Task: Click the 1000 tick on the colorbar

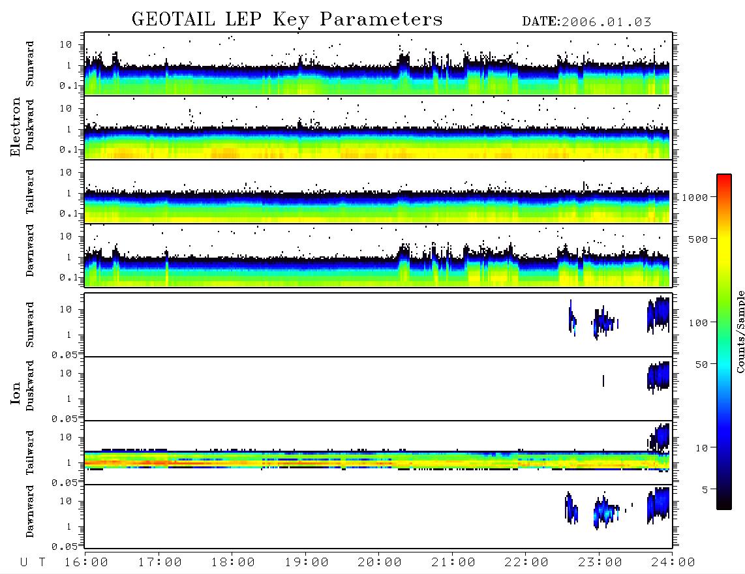Action: click(x=695, y=197)
